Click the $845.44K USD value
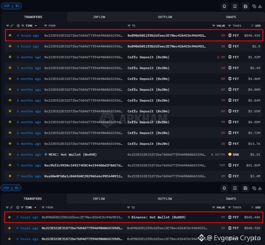Image resolution: width=265 pixels, height=245 pixels. click(252, 217)
